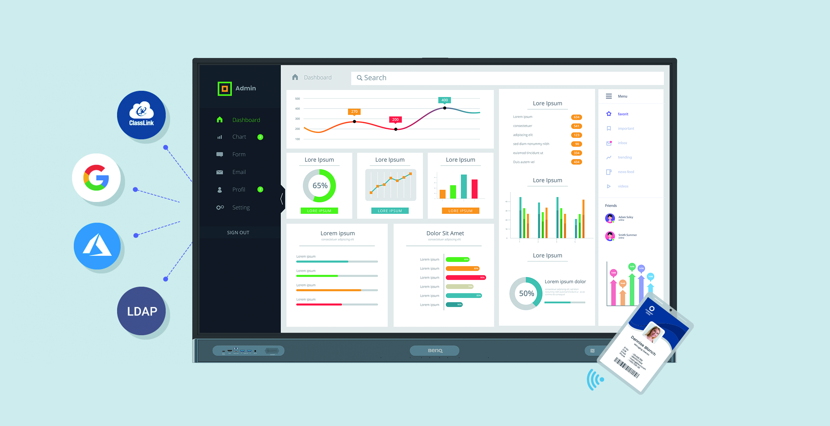Open the Dashboard tab
Screen dimensions: 830x426
246,120
